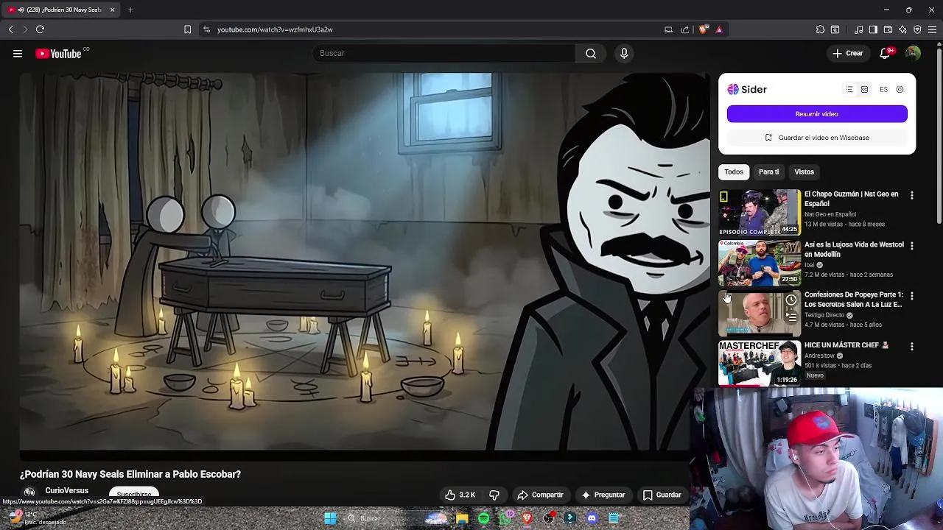Go back to the previous page
Screen dimensions: 943x530
tap(10, 29)
